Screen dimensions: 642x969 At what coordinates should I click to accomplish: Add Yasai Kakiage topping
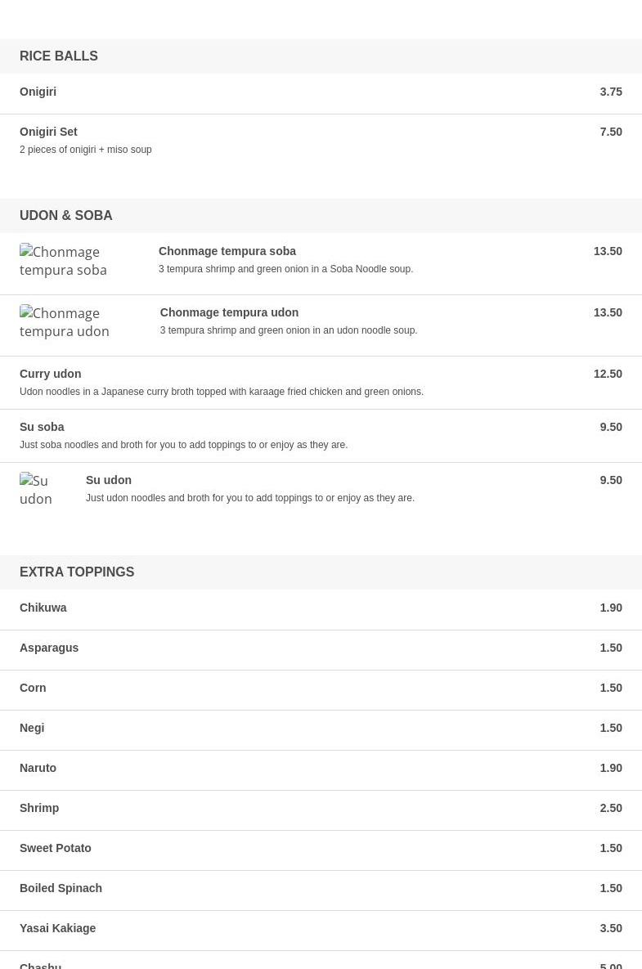[58, 928]
